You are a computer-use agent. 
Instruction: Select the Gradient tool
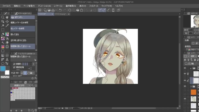tap(3, 55)
